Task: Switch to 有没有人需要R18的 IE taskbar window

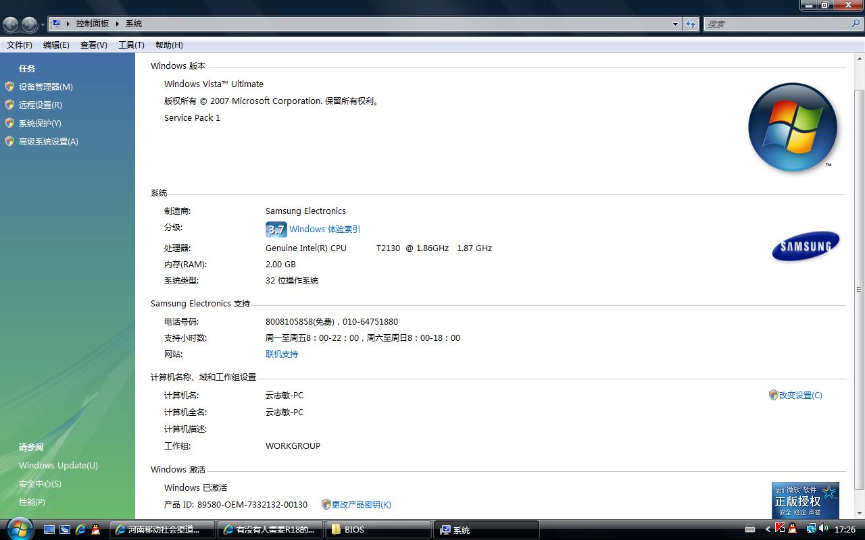Action: point(270,530)
